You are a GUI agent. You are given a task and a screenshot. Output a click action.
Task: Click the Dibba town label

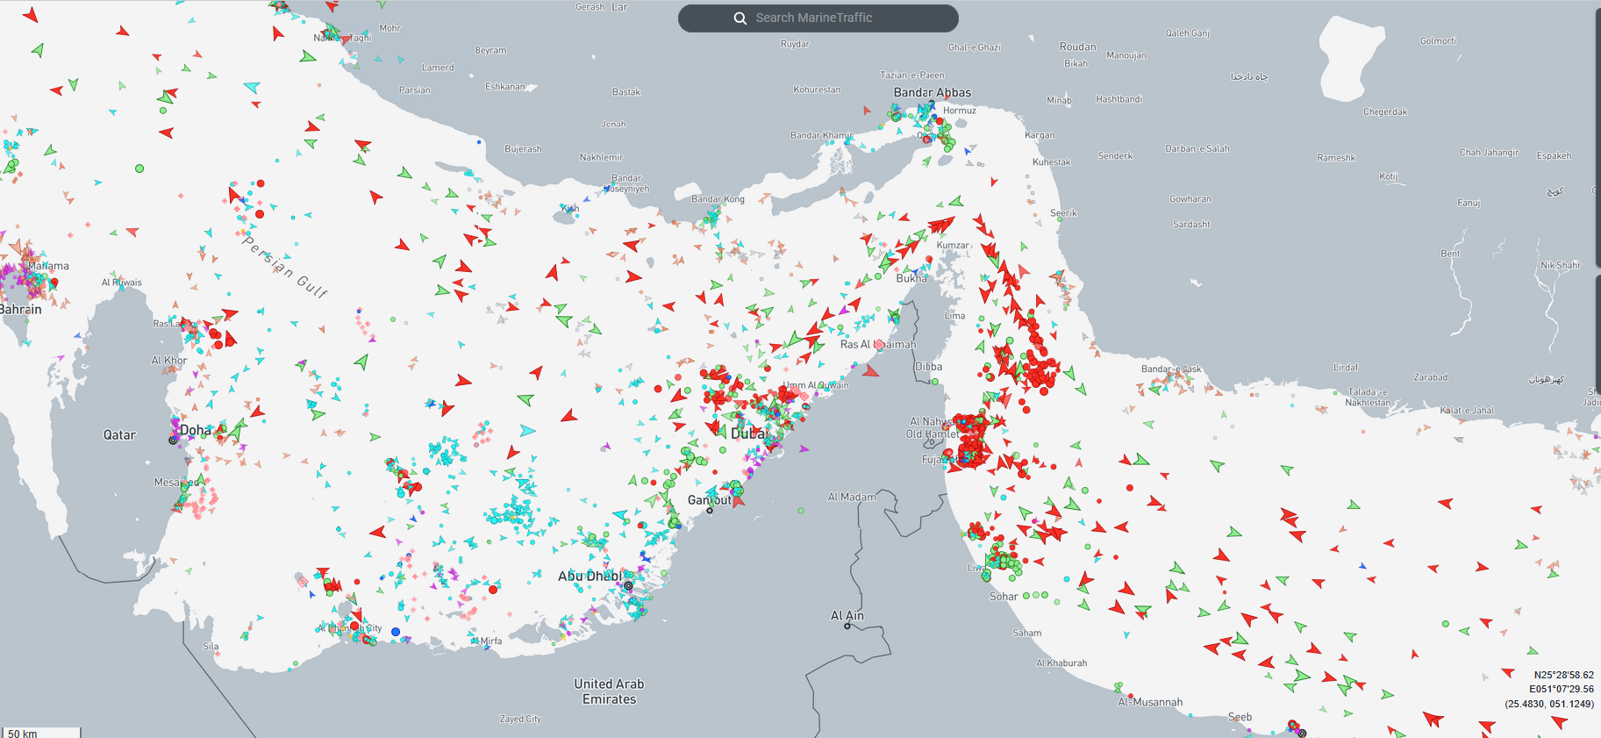[929, 367]
